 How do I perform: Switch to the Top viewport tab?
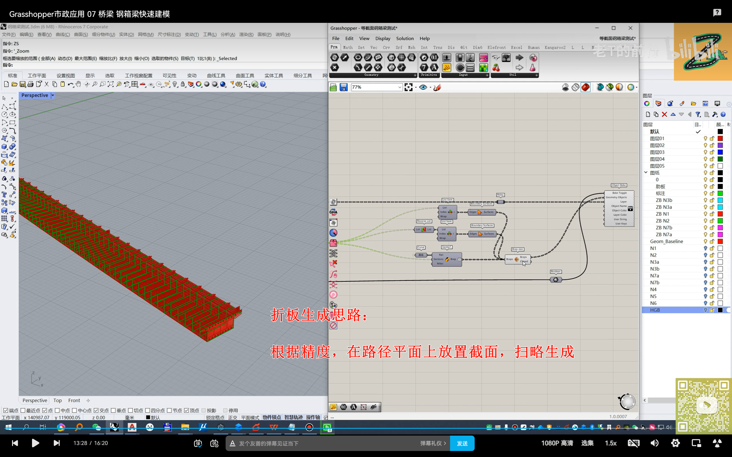coord(57,400)
